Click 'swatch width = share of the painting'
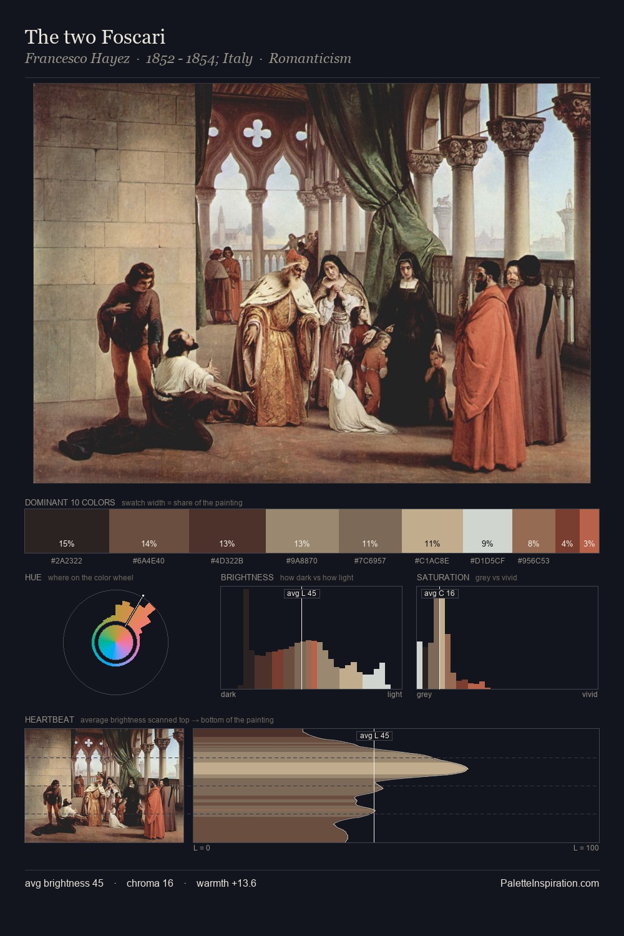 pyautogui.click(x=182, y=503)
